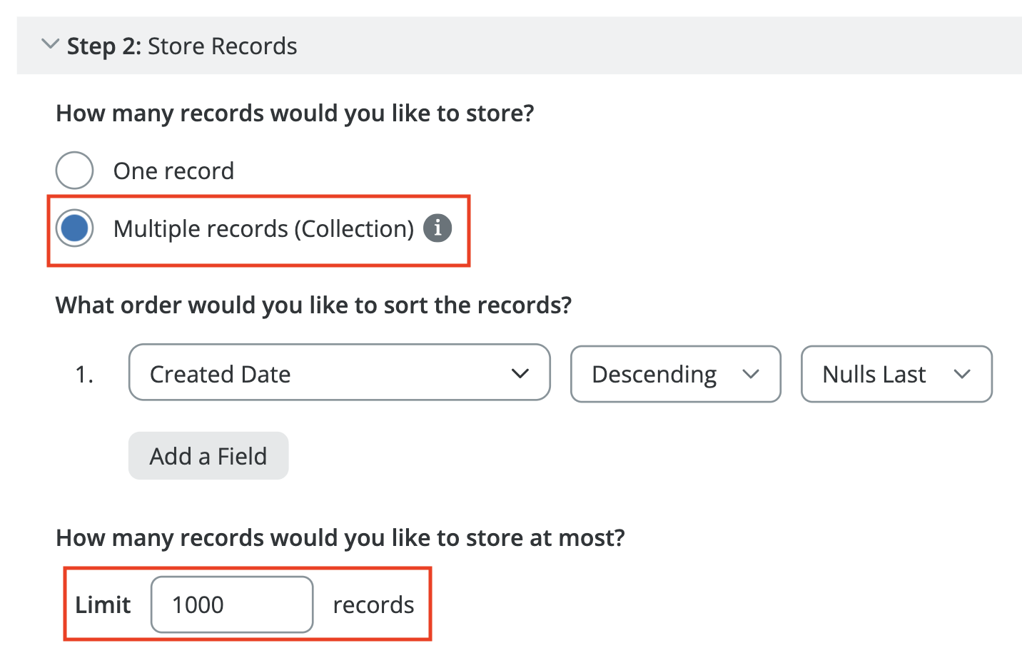Click the chevron in the Nulls Last box
Image resolution: width=1022 pixels, height=658 pixels.
pos(962,374)
